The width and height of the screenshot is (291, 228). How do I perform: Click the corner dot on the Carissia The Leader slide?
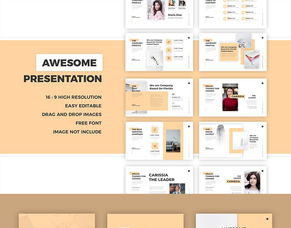(x=189, y=171)
